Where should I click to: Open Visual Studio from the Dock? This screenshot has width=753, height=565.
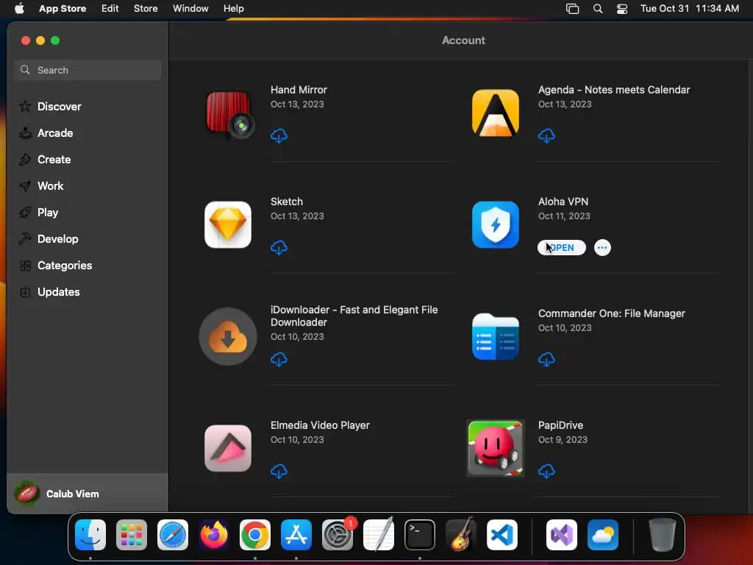[562, 534]
